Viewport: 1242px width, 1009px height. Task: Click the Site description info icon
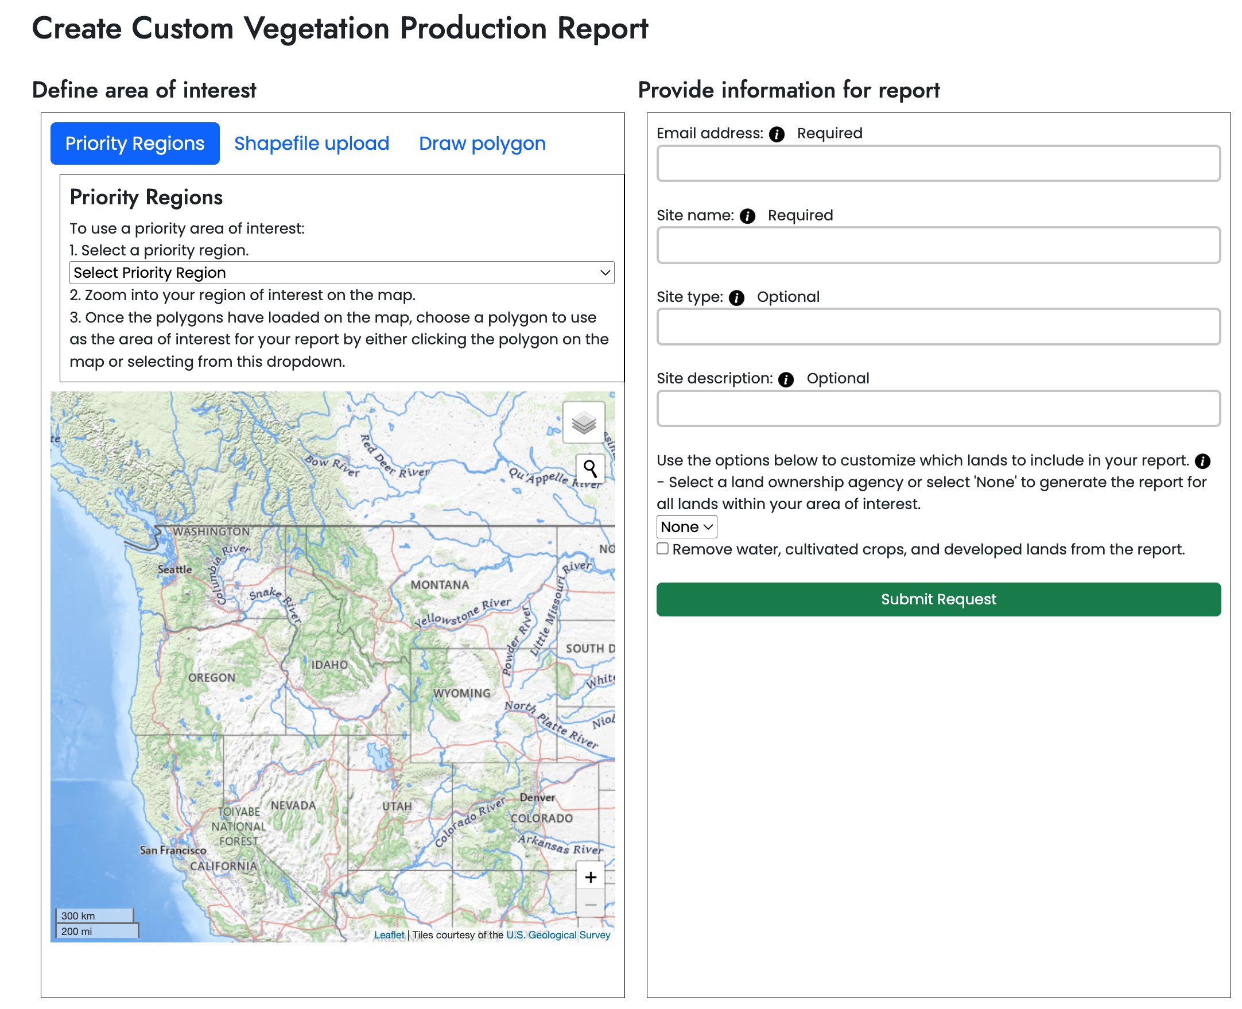click(785, 379)
